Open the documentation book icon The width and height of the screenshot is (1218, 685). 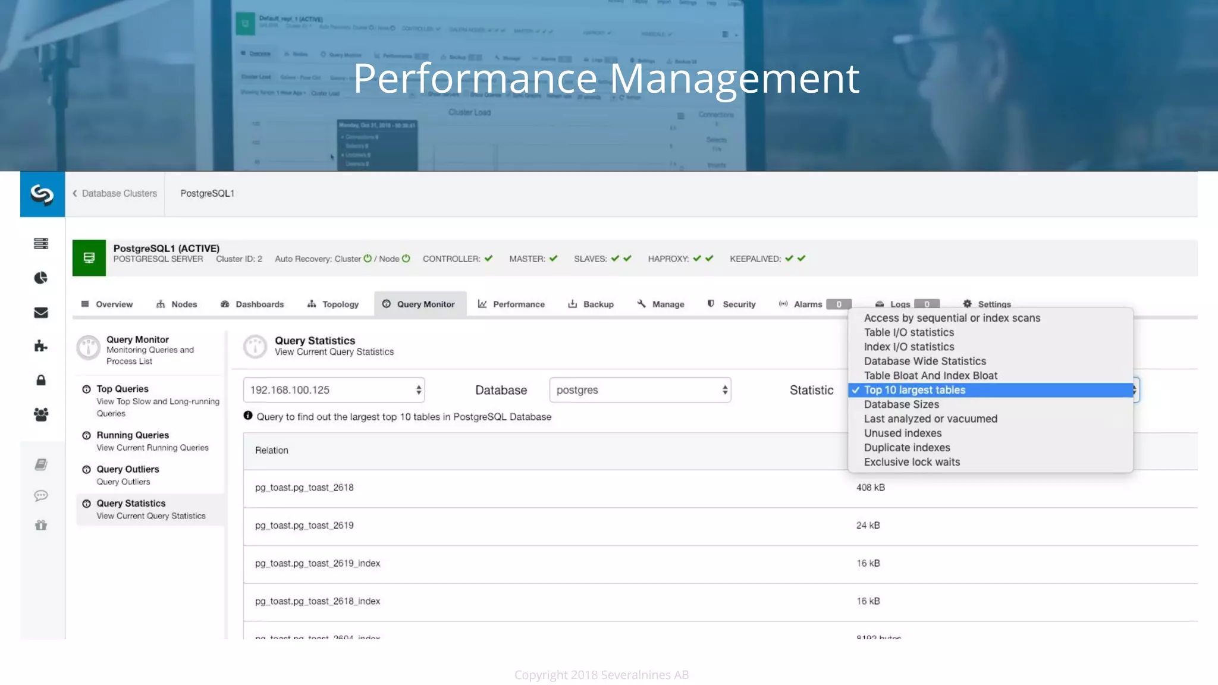click(41, 464)
